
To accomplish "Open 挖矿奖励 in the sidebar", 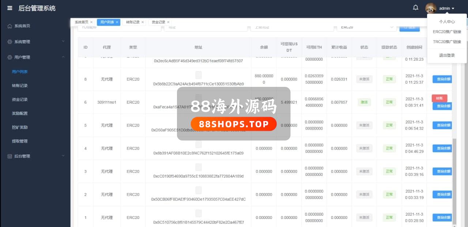I will tap(20, 127).
